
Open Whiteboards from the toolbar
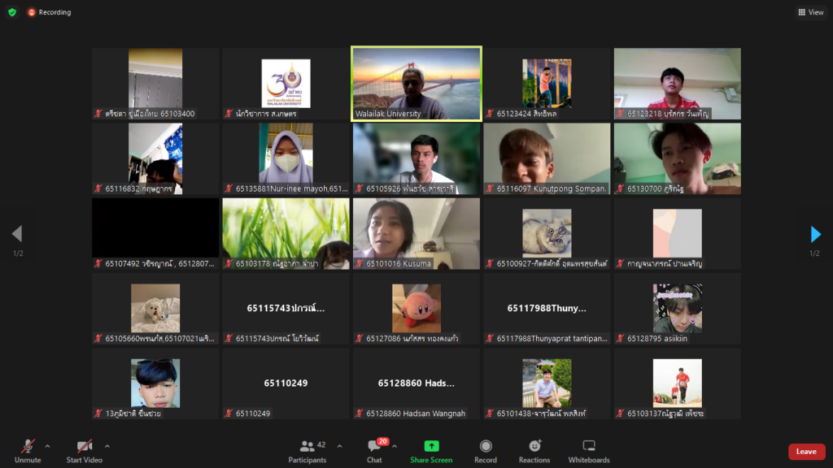(x=589, y=449)
